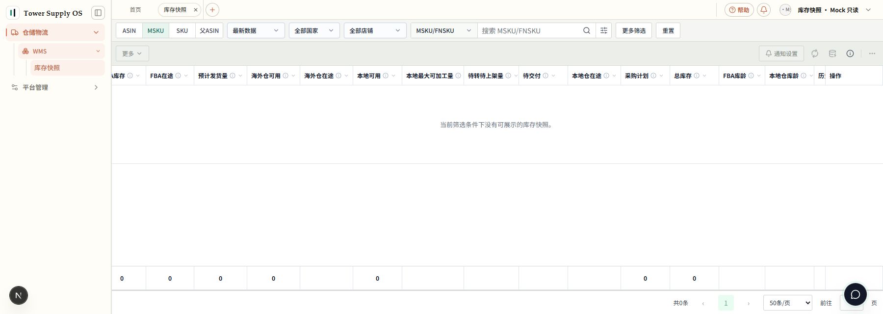
Task: Select the MSKU view toggle
Action: tap(156, 30)
